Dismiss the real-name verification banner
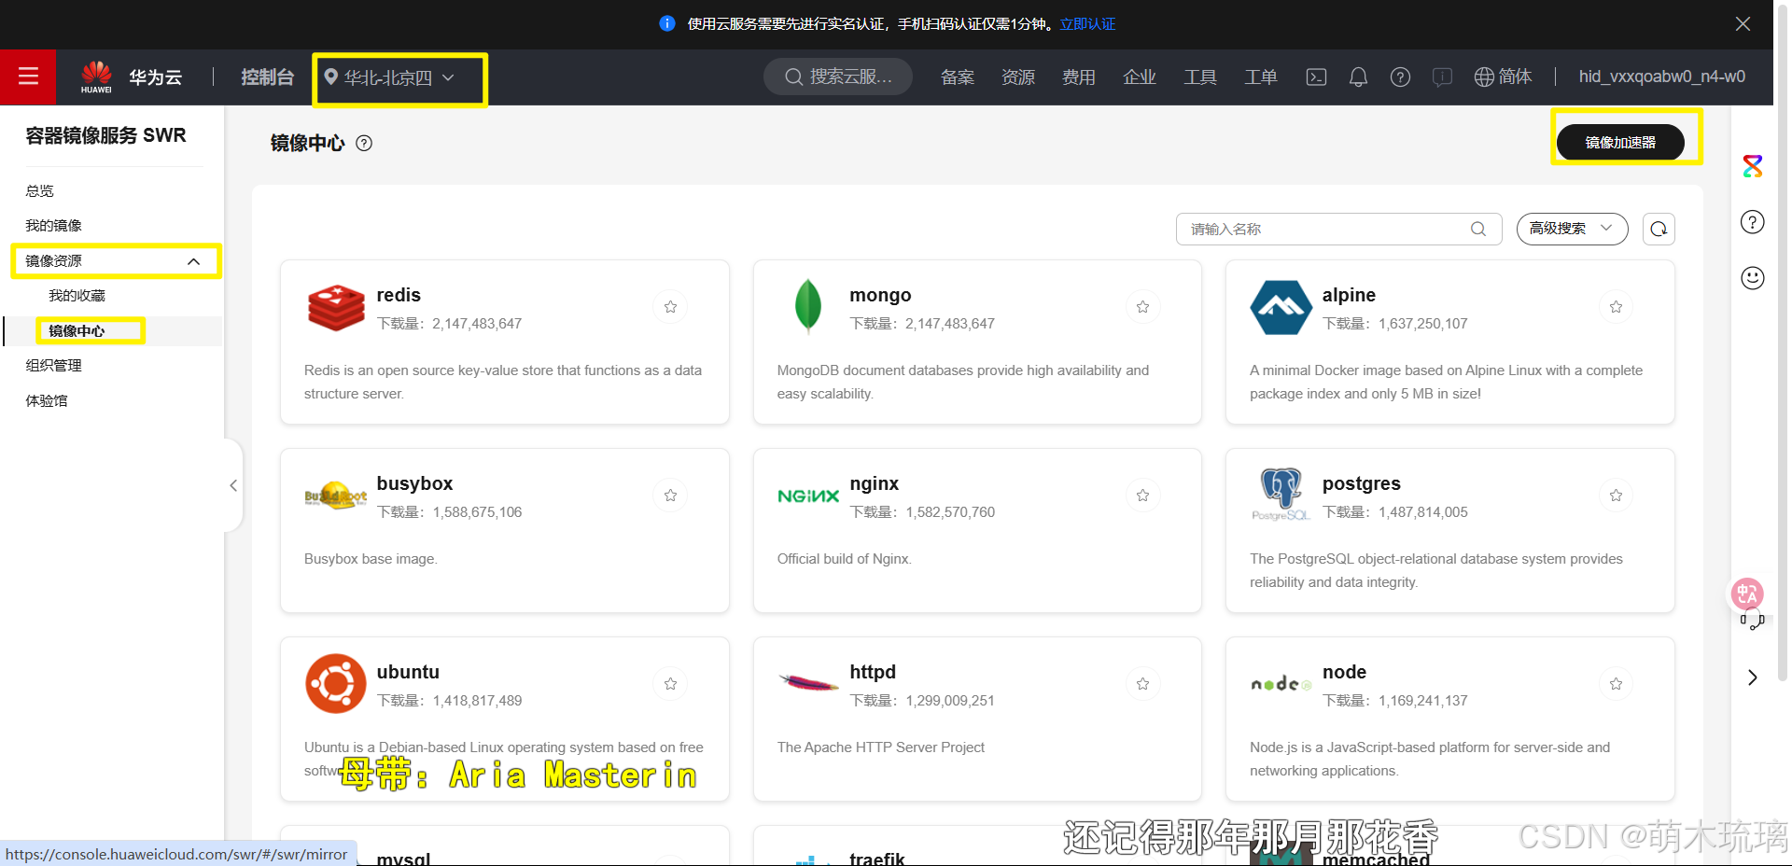The height and width of the screenshot is (866, 1792). click(1743, 24)
